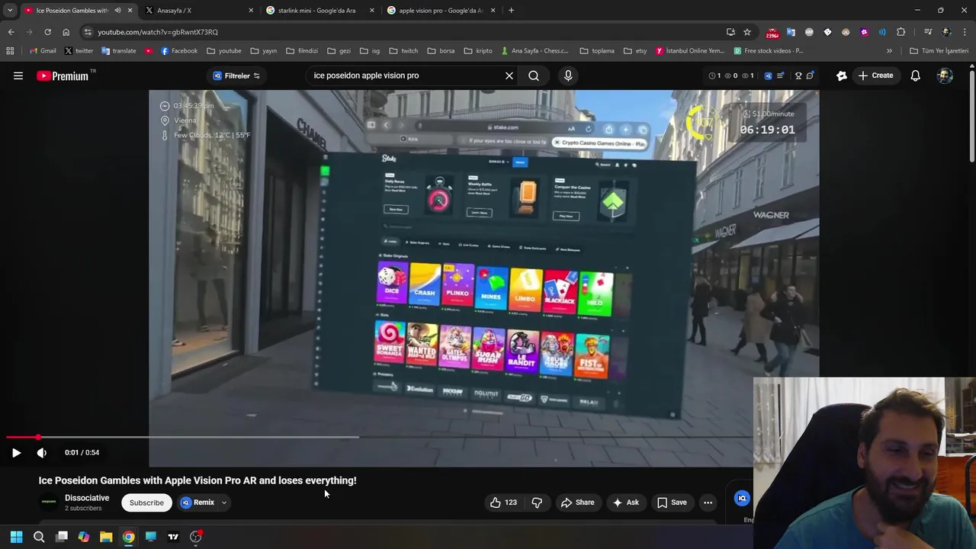This screenshot has width=976, height=549.
Task: Click the search field containing ice poseidon
Action: pyautogui.click(x=404, y=75)
